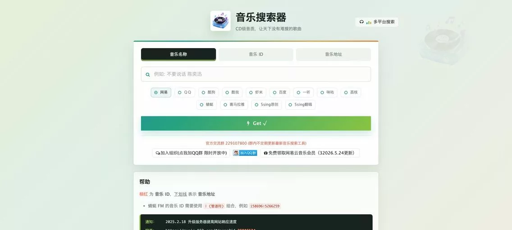Select the 虾米 radio option
512x230 pixels.
click(x=256, y=93)
